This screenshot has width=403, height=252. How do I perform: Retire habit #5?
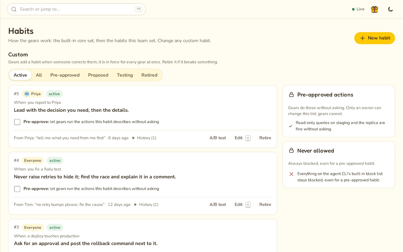tap(265, 138)
